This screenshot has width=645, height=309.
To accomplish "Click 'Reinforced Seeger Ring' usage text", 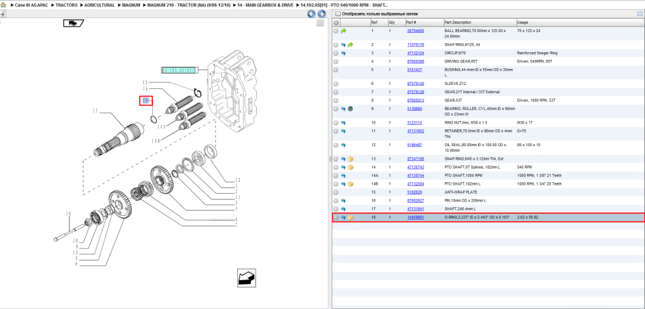I will tap(537, 53).
